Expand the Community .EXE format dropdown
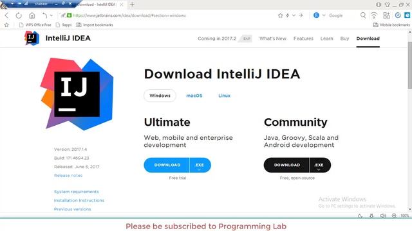412x231 pixels. (x=320, y=166)
